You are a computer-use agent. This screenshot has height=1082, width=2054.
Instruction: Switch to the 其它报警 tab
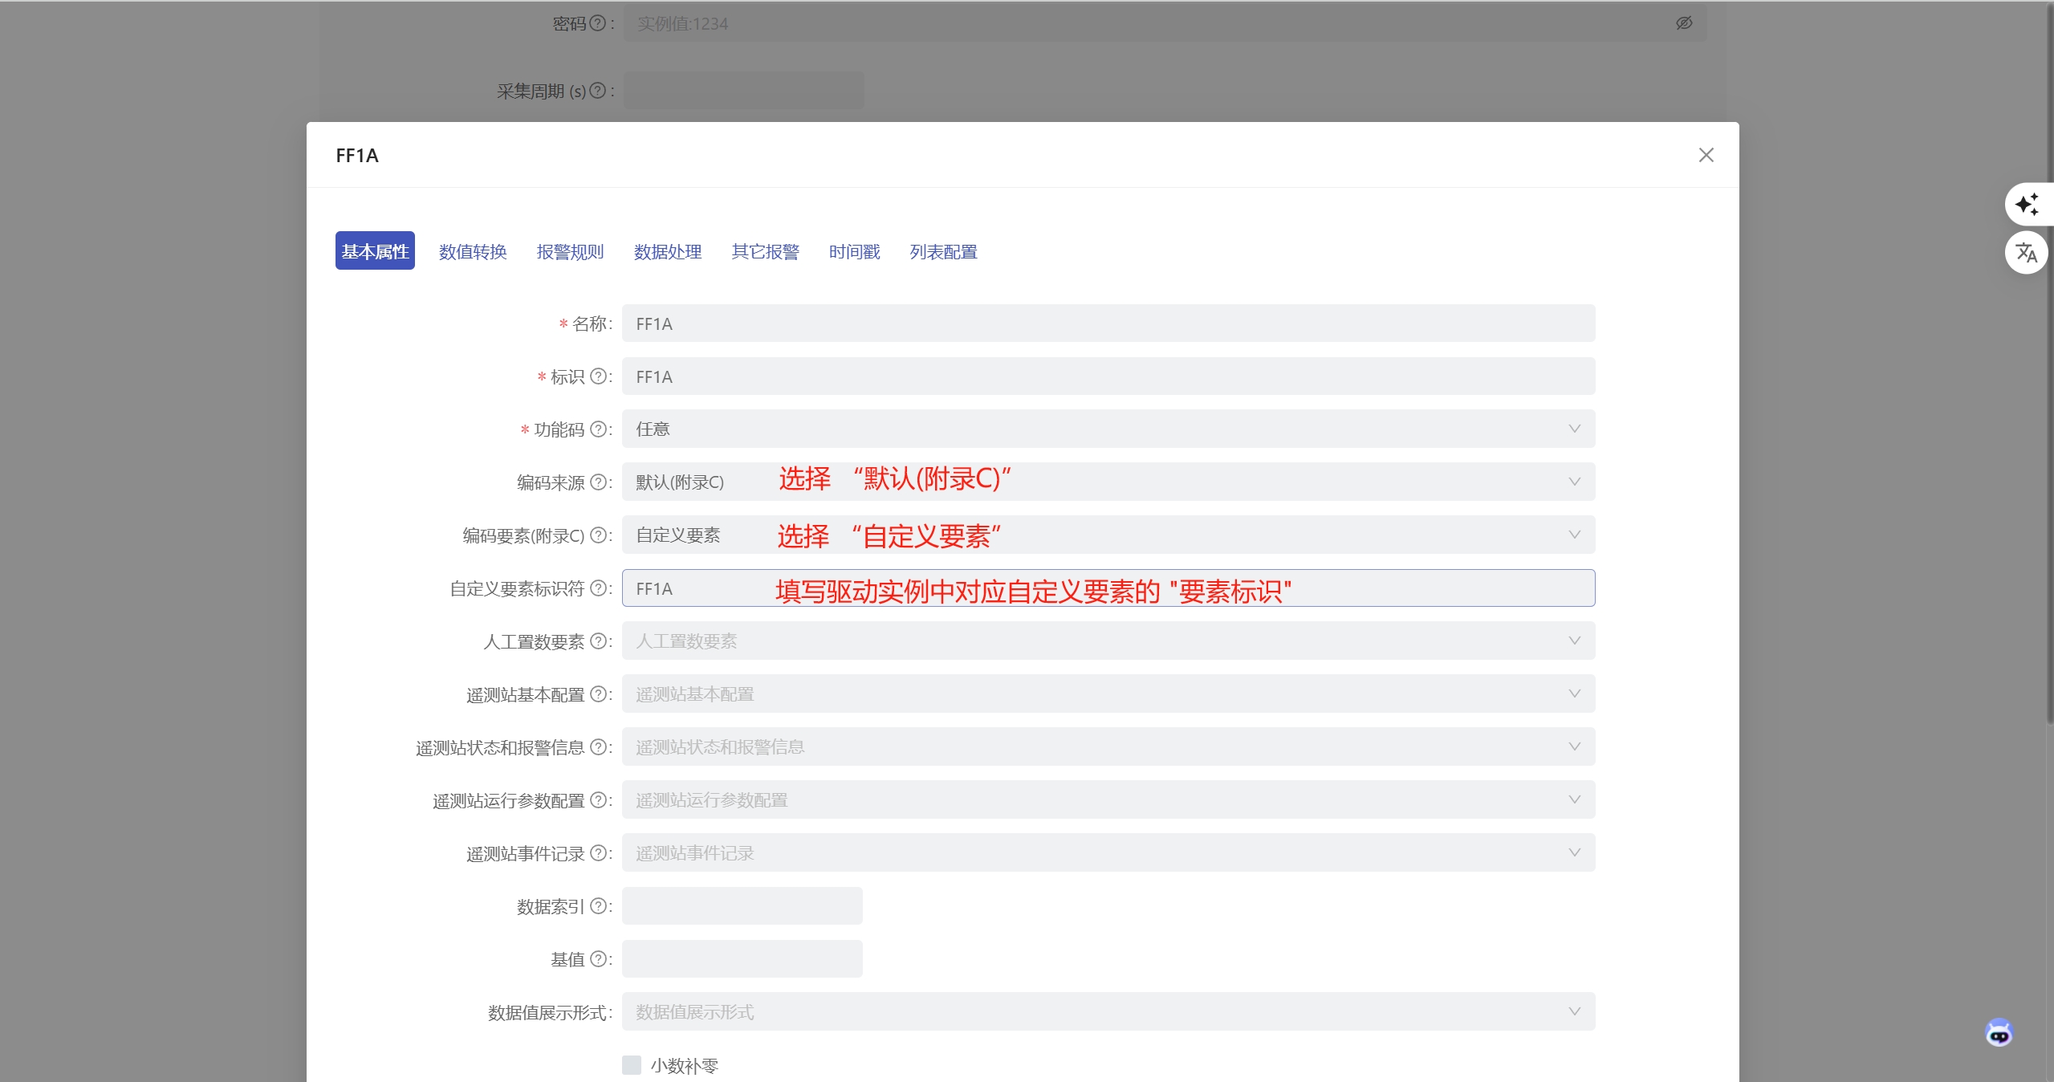pos(765,251)
